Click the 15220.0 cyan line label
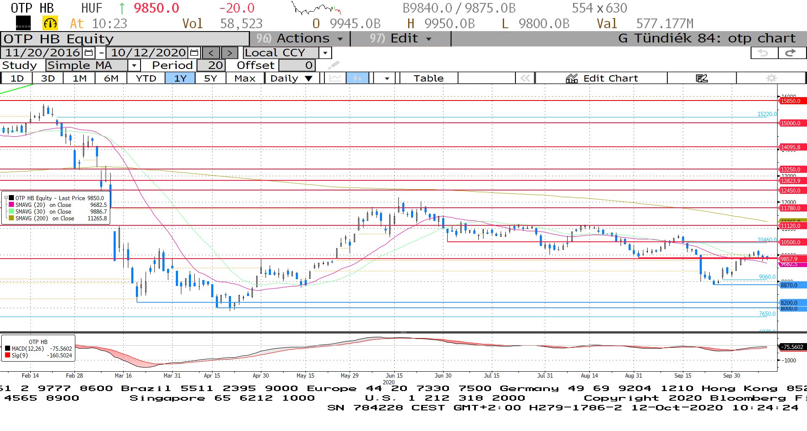The image size is (807, 431). pos(767,114)
